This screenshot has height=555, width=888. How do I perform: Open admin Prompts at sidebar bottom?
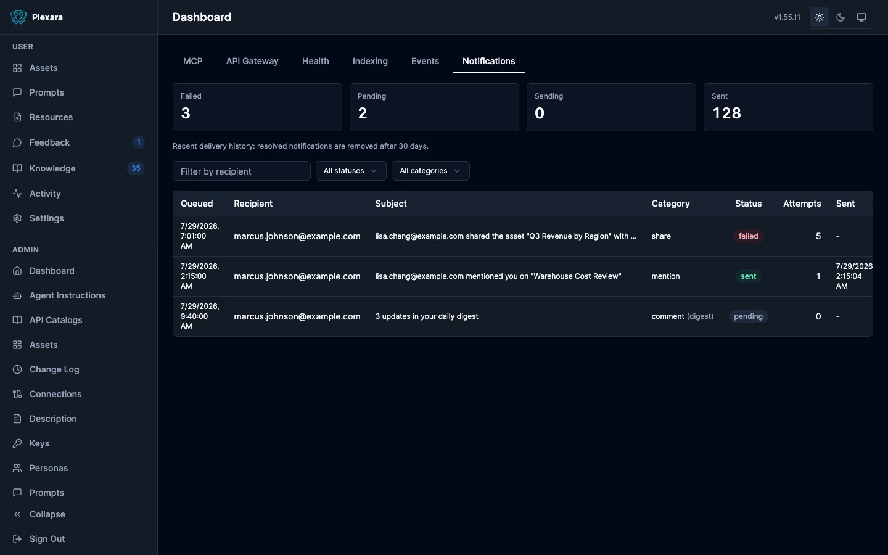pos(78,492)
